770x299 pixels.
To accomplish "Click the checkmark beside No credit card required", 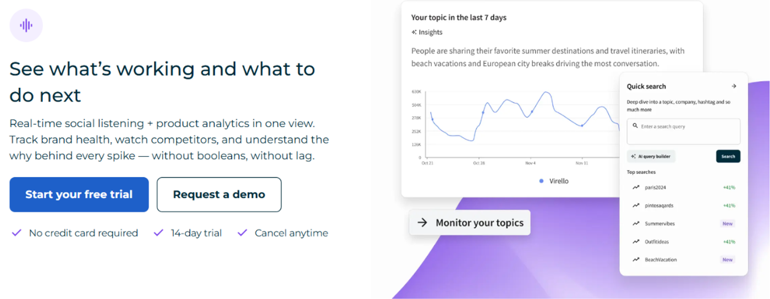I will point(16,233).
